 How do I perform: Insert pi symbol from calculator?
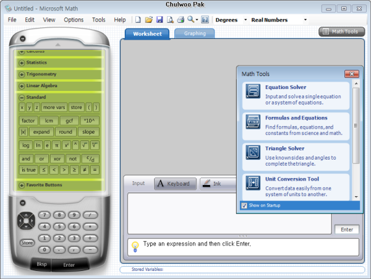click(x=56, y=145)
